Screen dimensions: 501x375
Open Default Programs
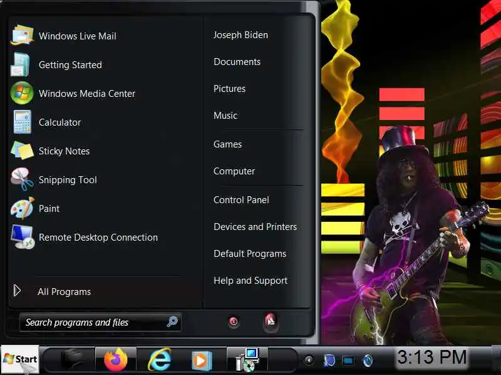pyautogui.click(x=250, y=254)
